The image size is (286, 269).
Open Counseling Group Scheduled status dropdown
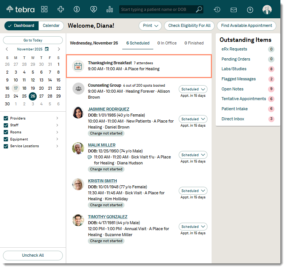pyautogui.click(x=193, y=89)
